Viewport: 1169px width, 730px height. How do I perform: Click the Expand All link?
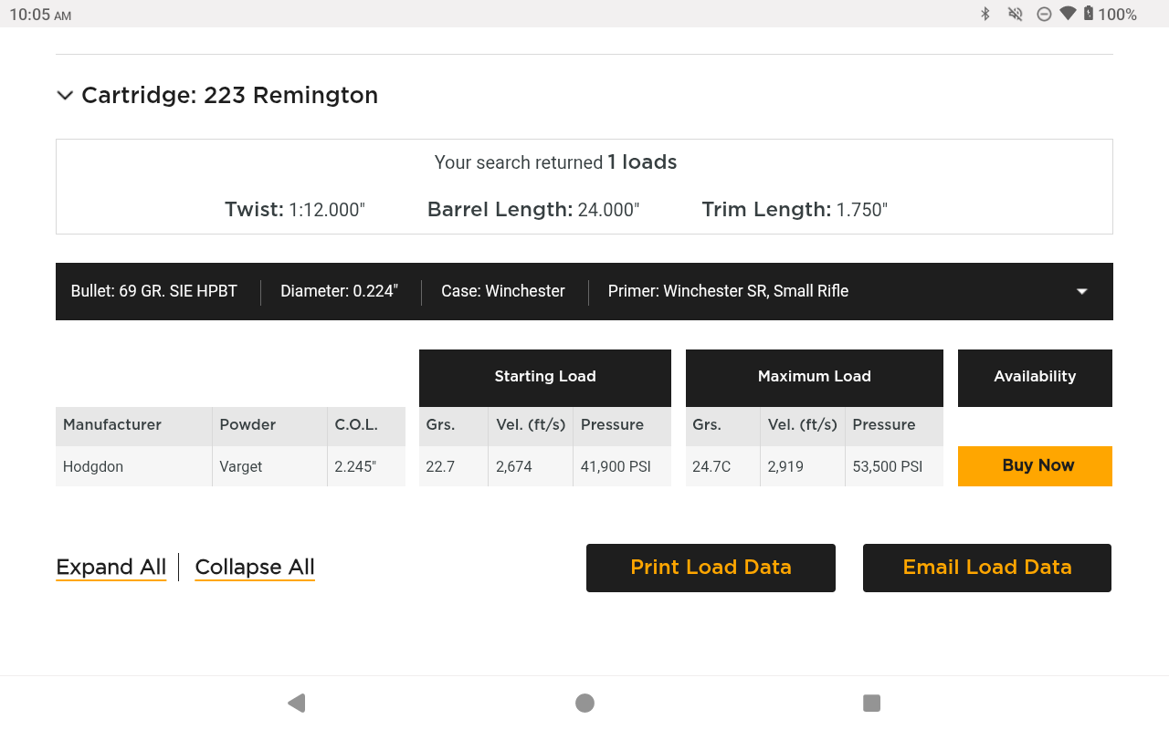click(111, 568)
